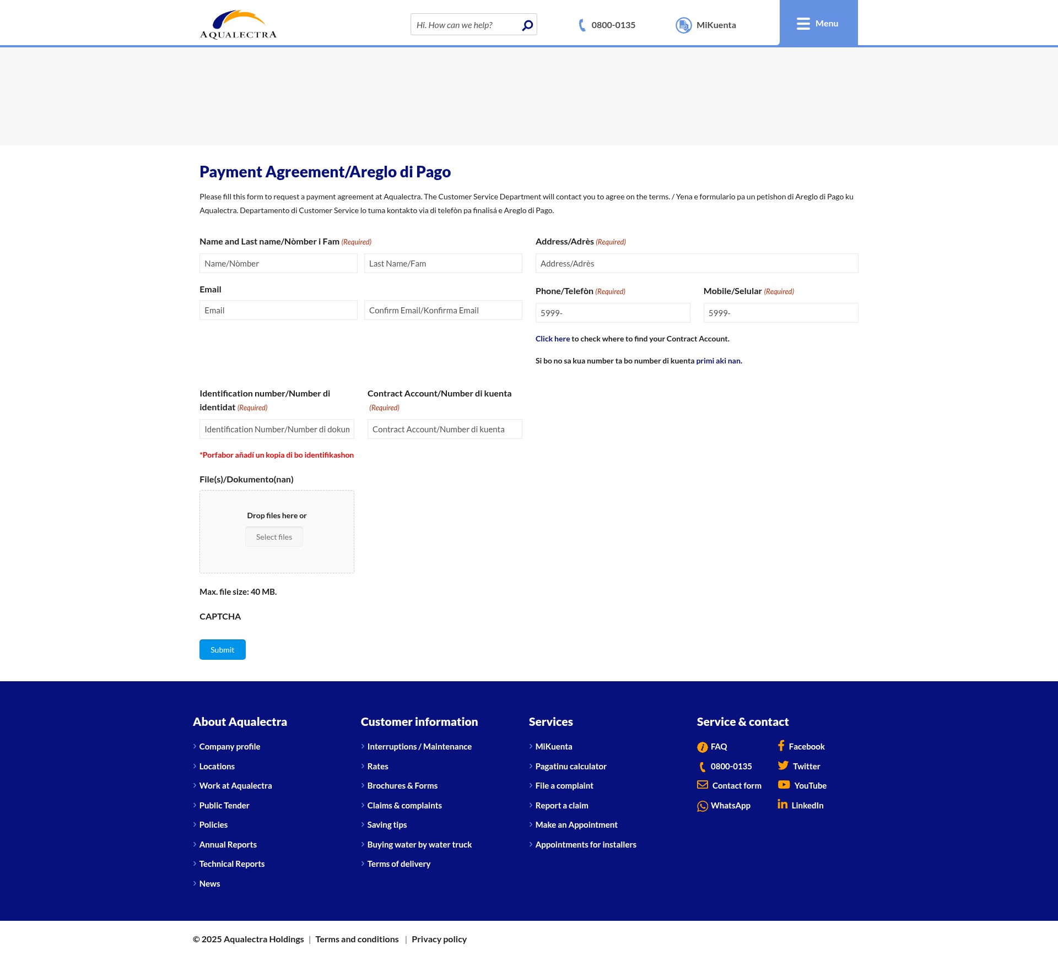Open Locations footer link

click(x=217, y=767)
